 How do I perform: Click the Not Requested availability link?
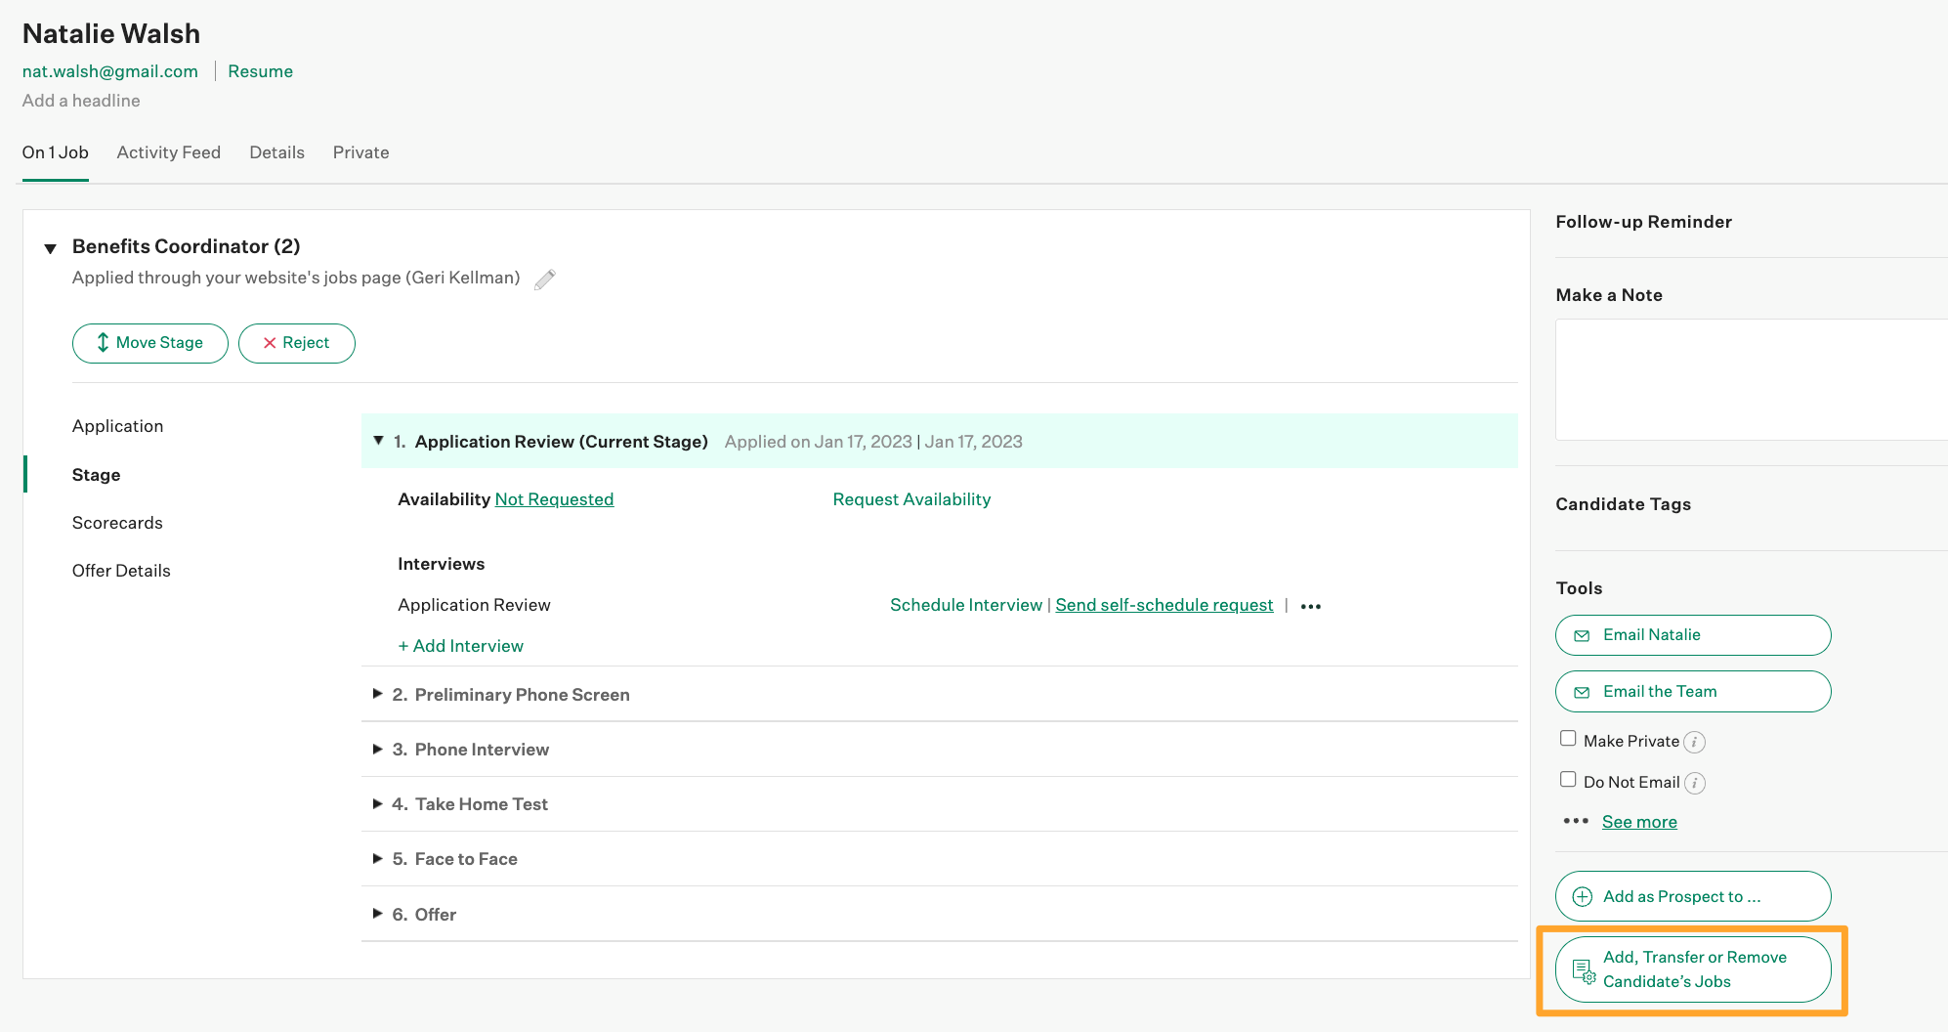(554, 499)
